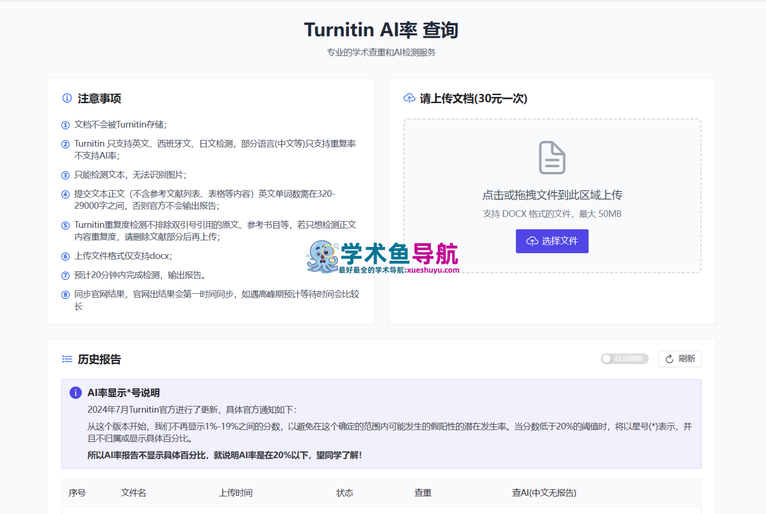The height and width of the screenshot is (514, 766).
Task: Click the list icon beside 历史报告
Action: [67, 359]
